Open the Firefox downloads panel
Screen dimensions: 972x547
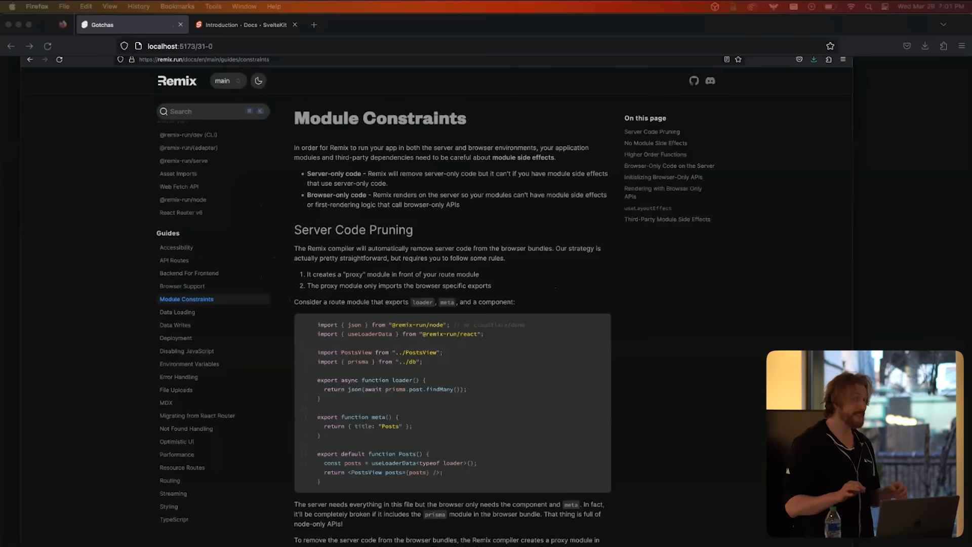click(925, 46)
